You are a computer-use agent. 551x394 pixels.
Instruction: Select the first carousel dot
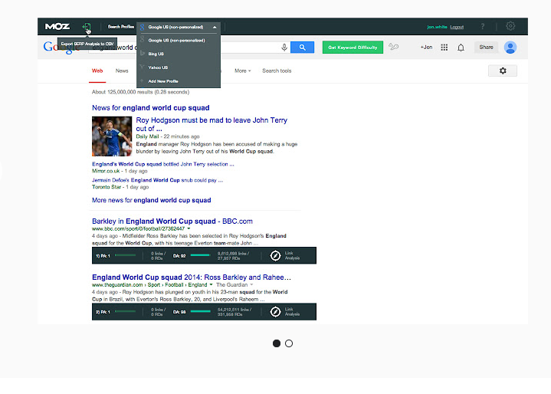[277, 343]
